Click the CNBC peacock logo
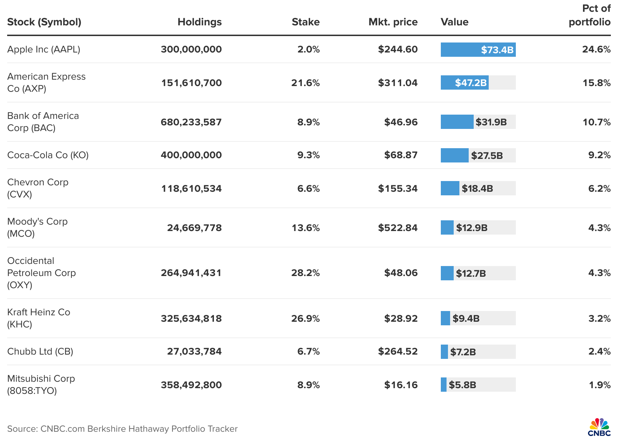 pos(599,427)
